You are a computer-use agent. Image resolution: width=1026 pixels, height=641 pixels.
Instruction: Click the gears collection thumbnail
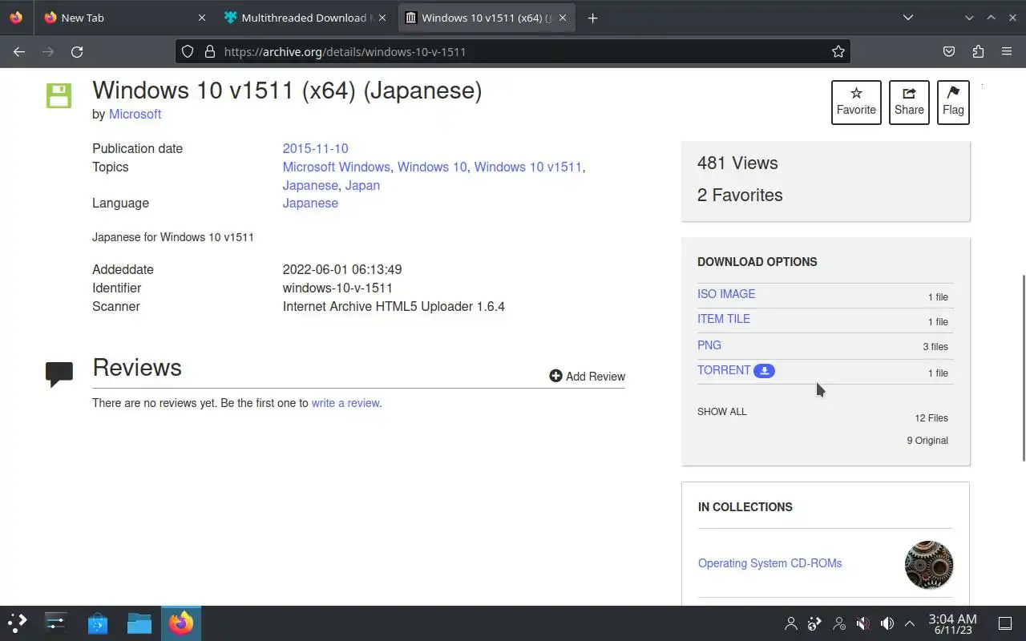tap(929, 565)
